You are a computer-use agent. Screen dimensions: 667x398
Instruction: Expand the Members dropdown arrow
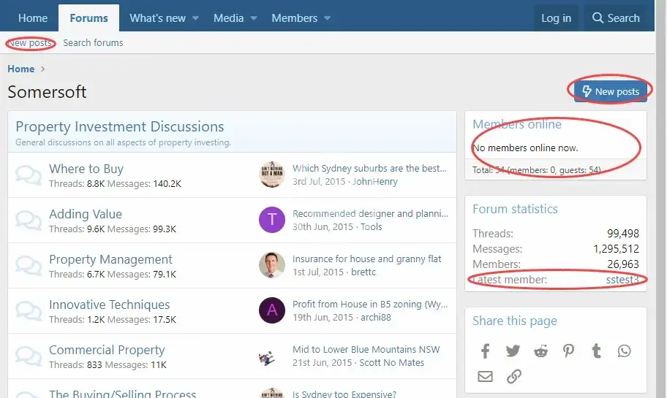(327, 18)
